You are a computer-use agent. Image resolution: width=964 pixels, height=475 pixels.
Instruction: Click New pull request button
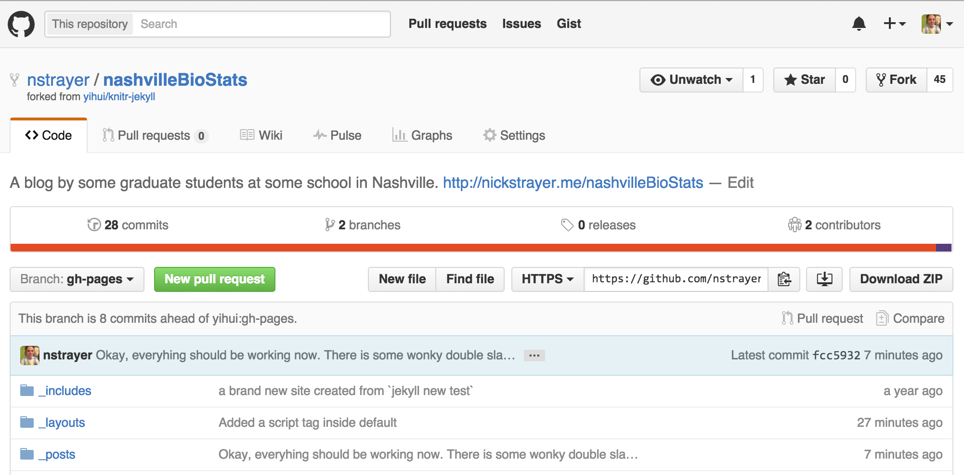[215, 279]
